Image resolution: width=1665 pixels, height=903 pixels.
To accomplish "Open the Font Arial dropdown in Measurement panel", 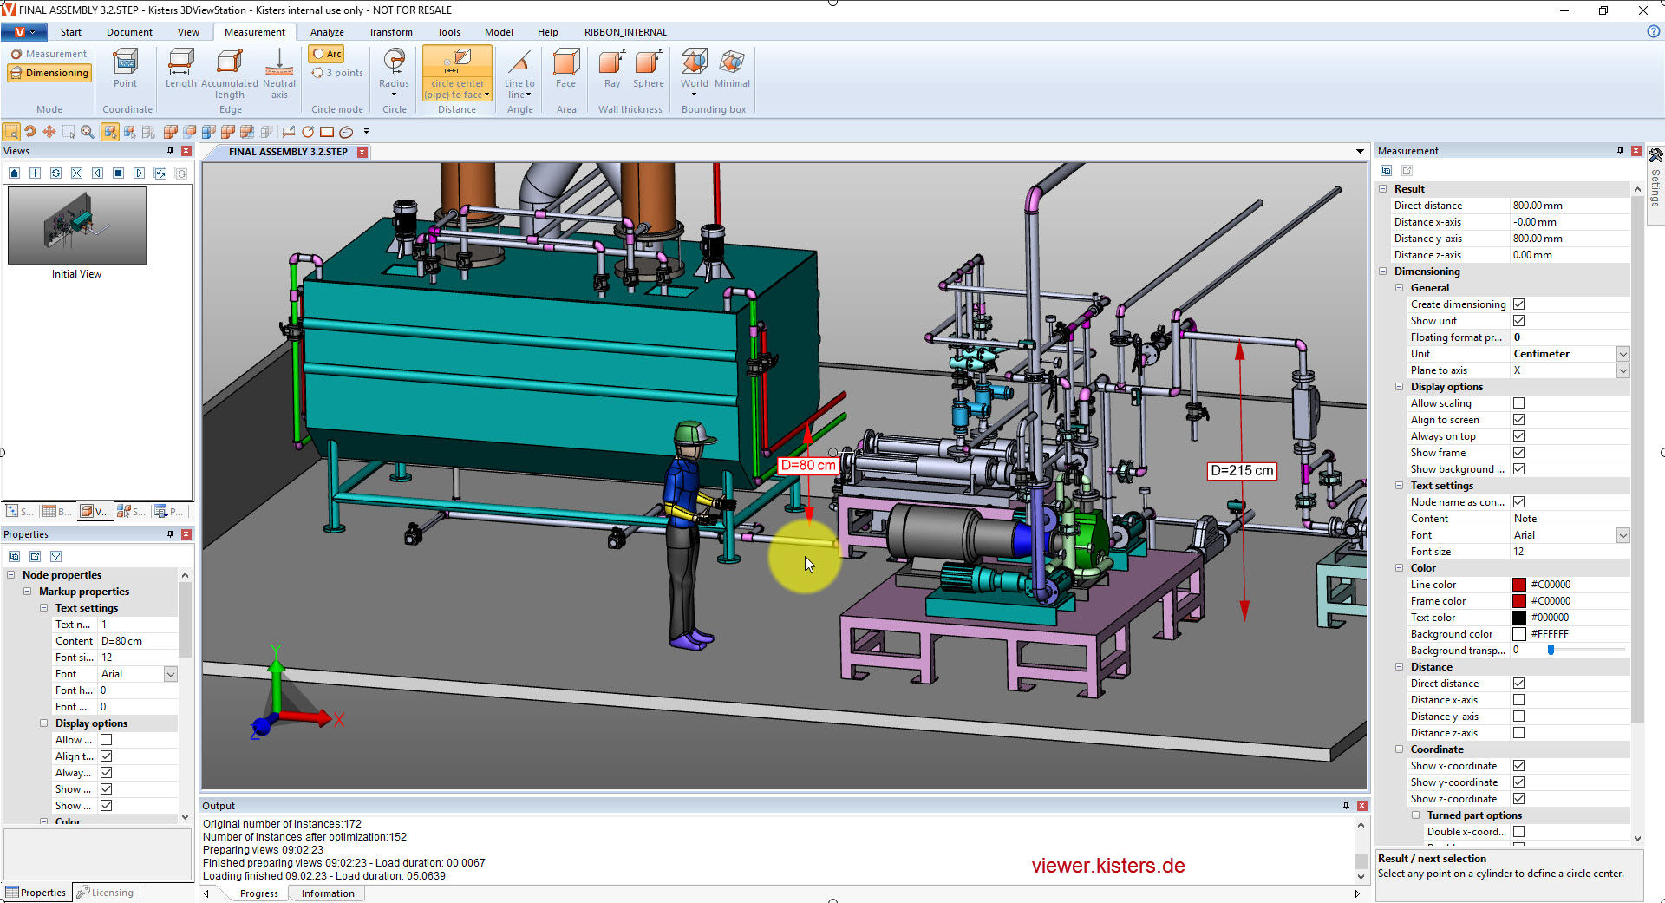I will (x=1623, y=535).
